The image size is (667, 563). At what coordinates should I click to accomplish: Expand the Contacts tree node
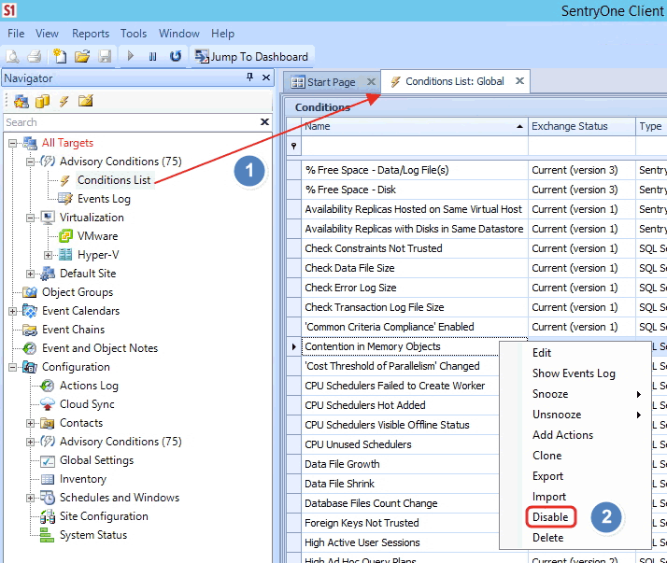pyautogui.click(x=30, y=424)
